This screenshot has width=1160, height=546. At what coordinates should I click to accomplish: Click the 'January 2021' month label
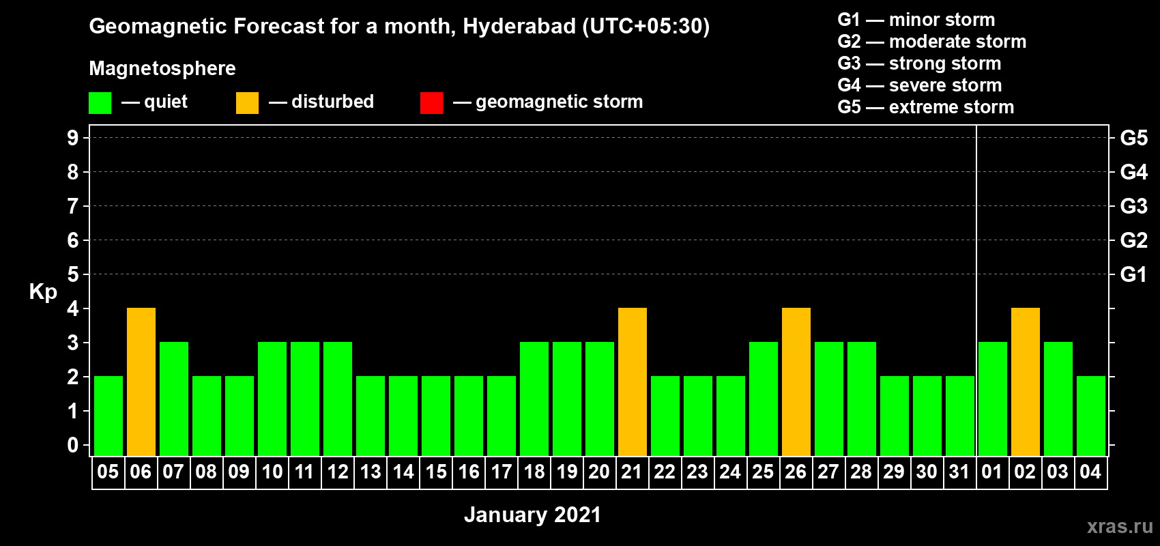[532, 515]
